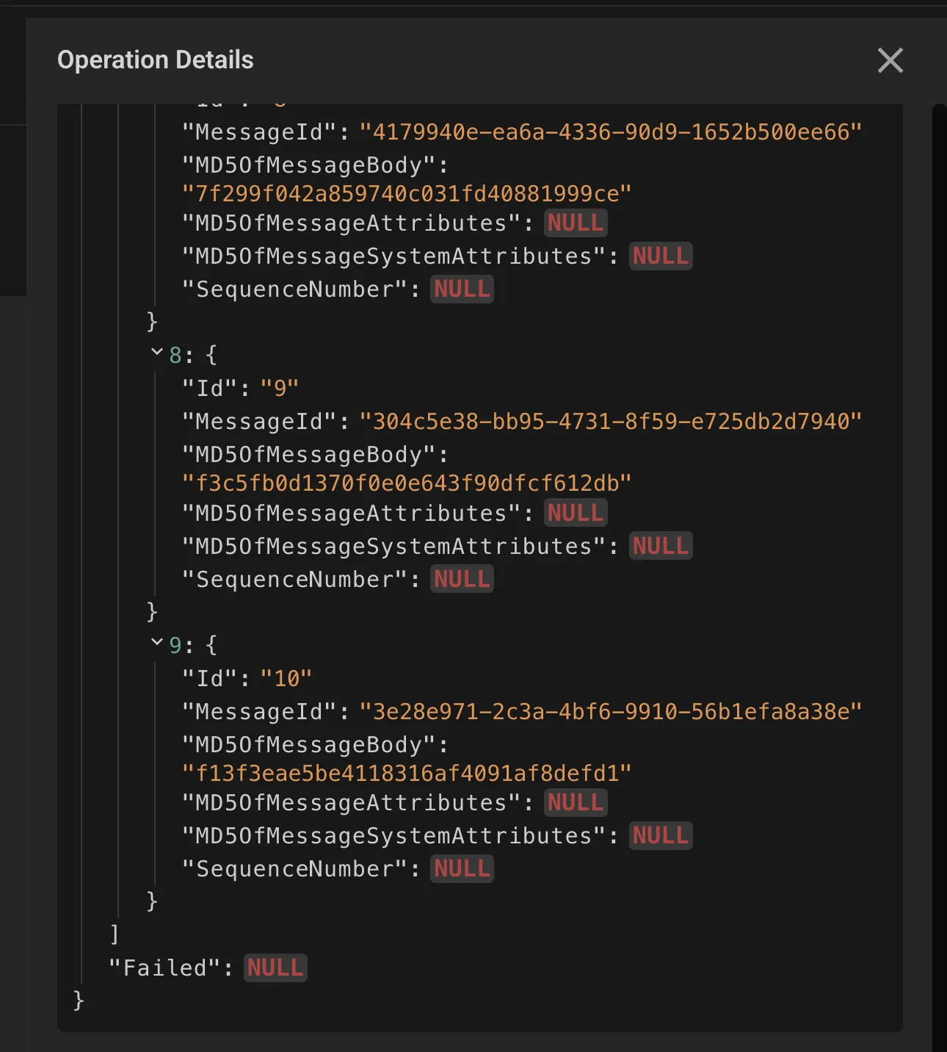Click the index label 9

pos(175,646)
